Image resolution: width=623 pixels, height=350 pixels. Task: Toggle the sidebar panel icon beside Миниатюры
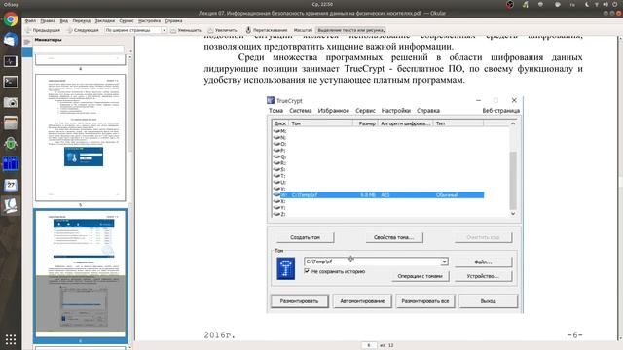point(27,41)
